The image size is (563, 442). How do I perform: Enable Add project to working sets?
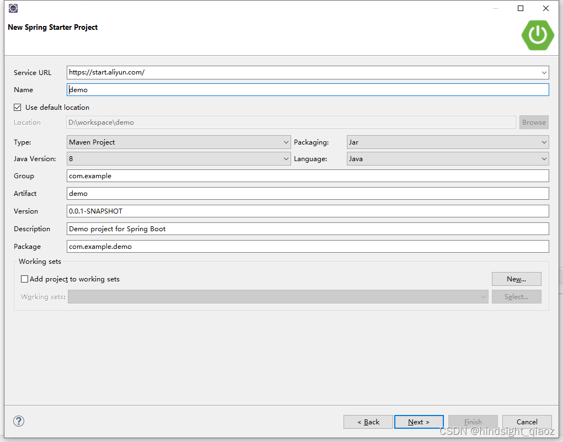tap(24, 279)
